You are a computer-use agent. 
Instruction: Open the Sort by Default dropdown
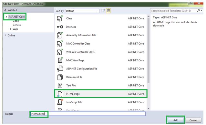click(x=82, y=11)
